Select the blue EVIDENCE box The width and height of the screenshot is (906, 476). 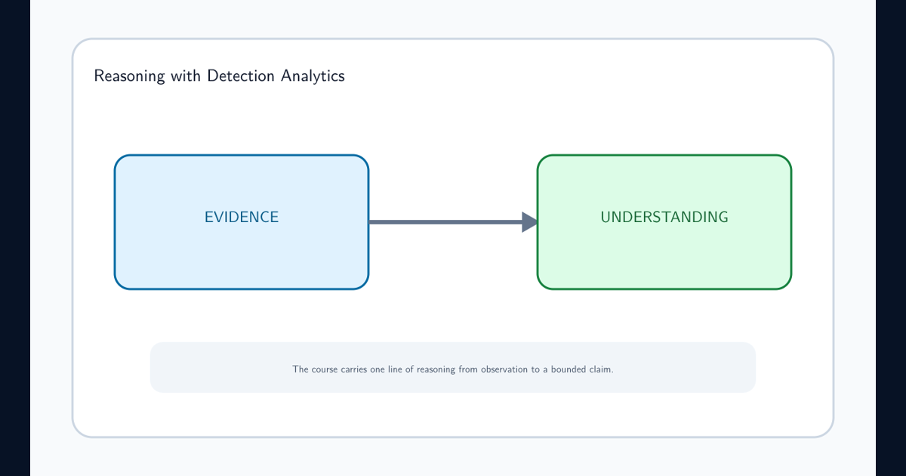[x=242, y=222]
